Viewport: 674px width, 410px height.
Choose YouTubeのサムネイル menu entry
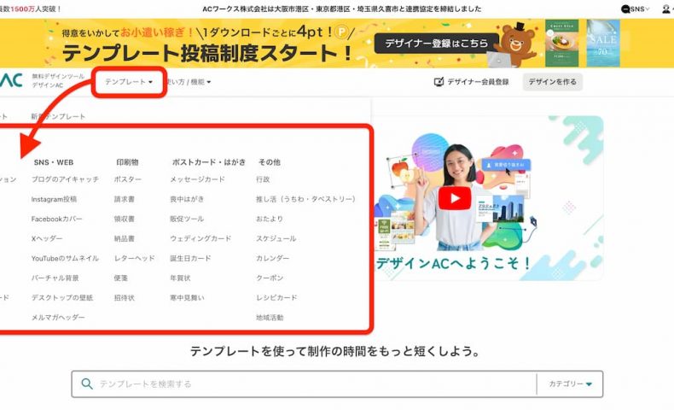point(65,258)
